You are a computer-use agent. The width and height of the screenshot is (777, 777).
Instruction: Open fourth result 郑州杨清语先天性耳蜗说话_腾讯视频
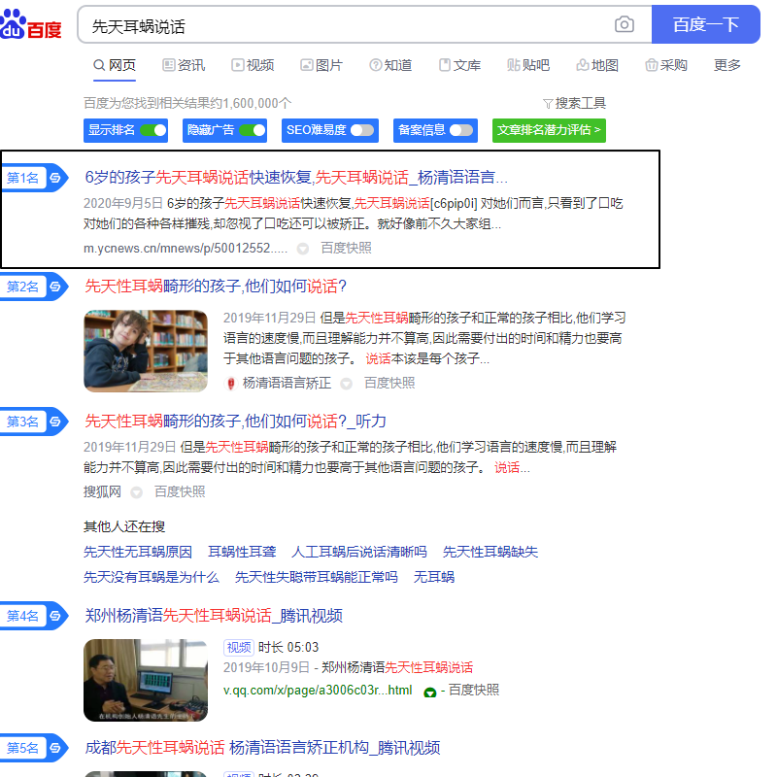[x=214, y=616]
